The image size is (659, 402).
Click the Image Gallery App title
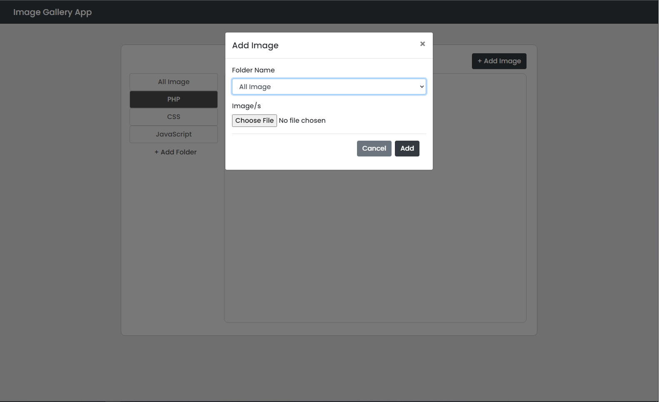52,12
